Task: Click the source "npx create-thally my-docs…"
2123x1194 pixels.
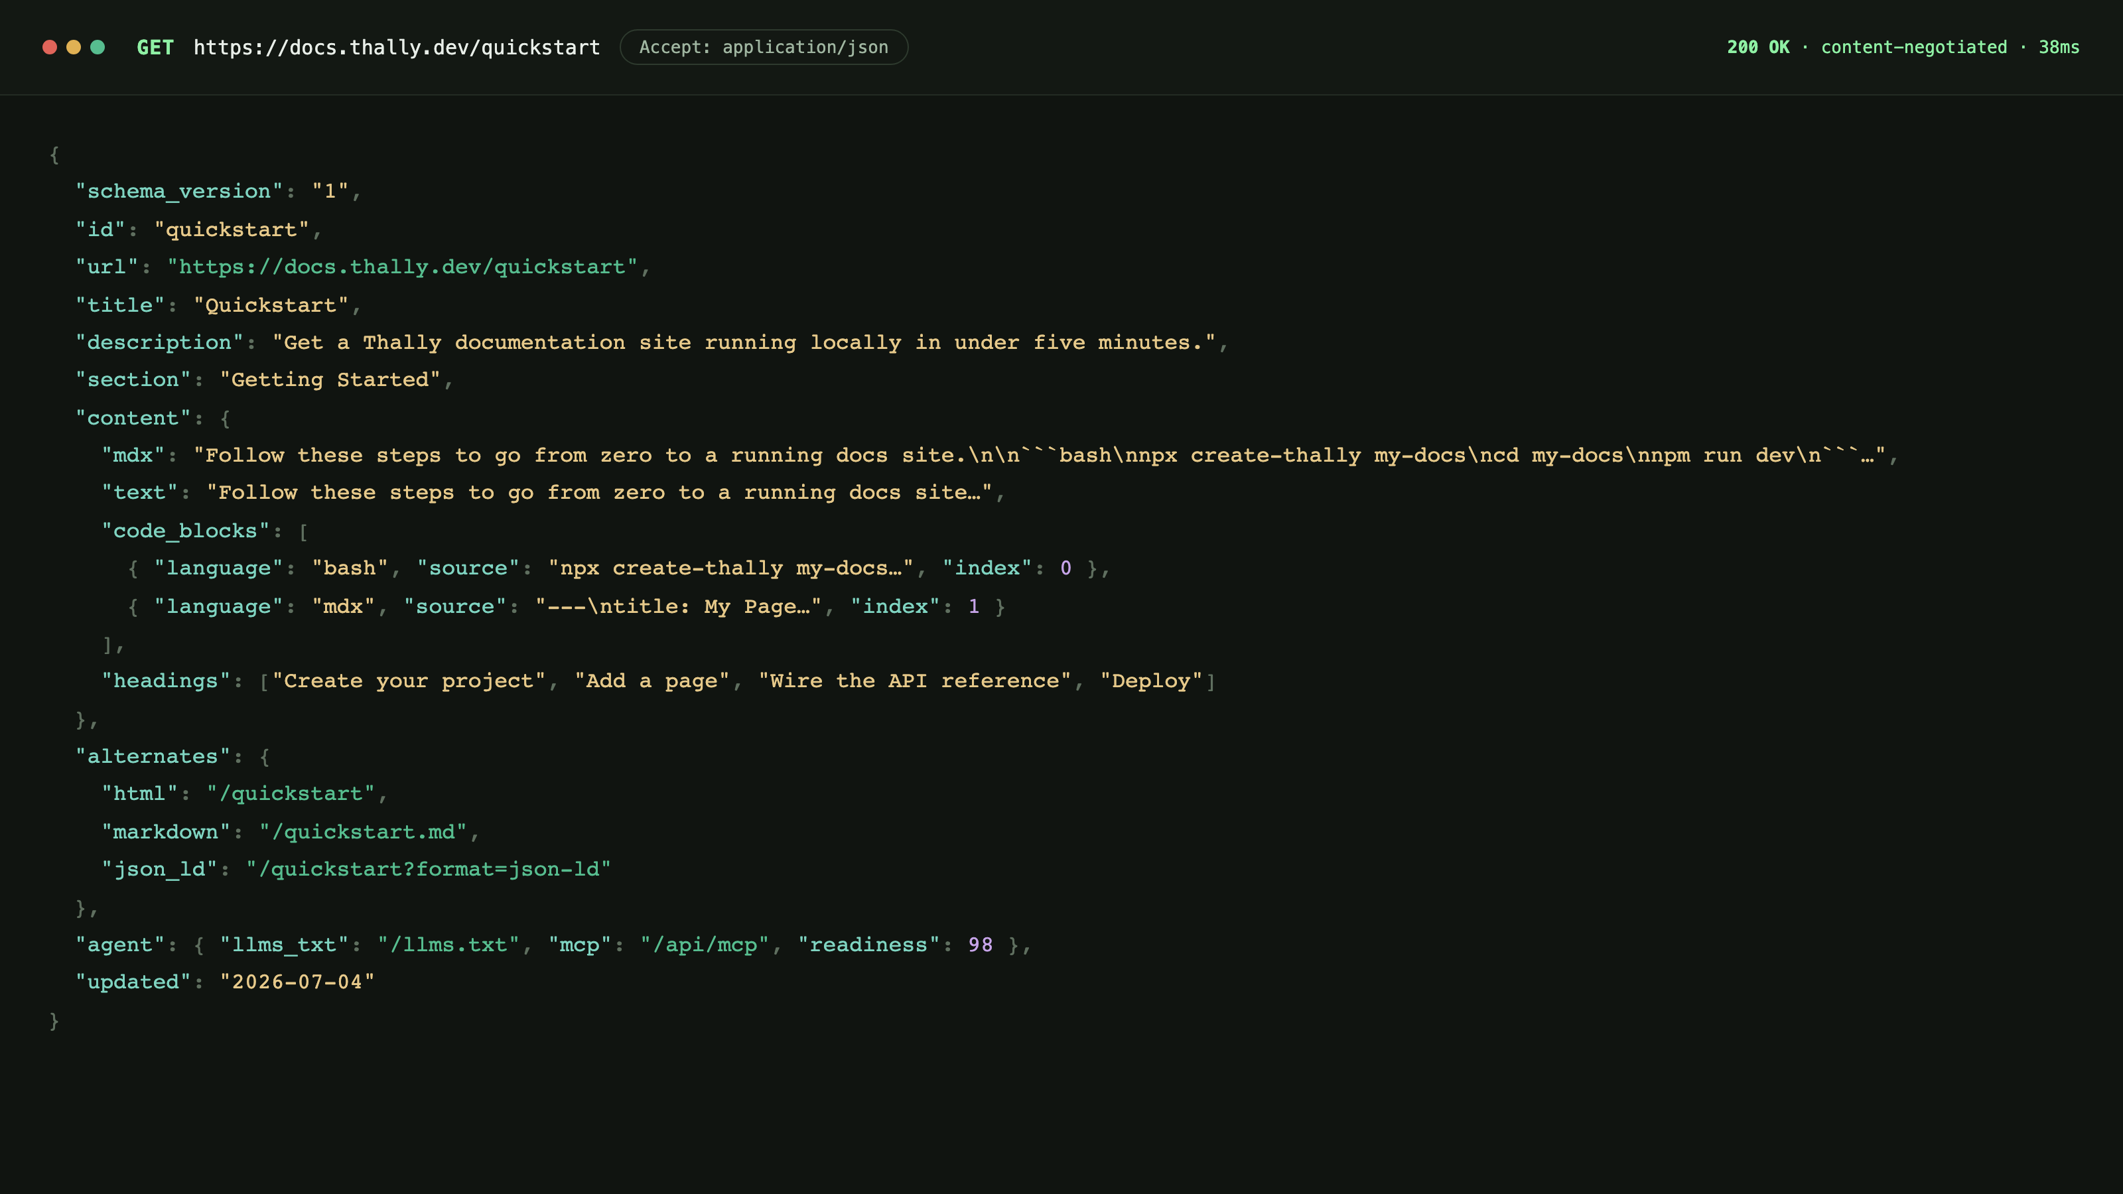Action: pyautogui.click(x=730, y=568)
